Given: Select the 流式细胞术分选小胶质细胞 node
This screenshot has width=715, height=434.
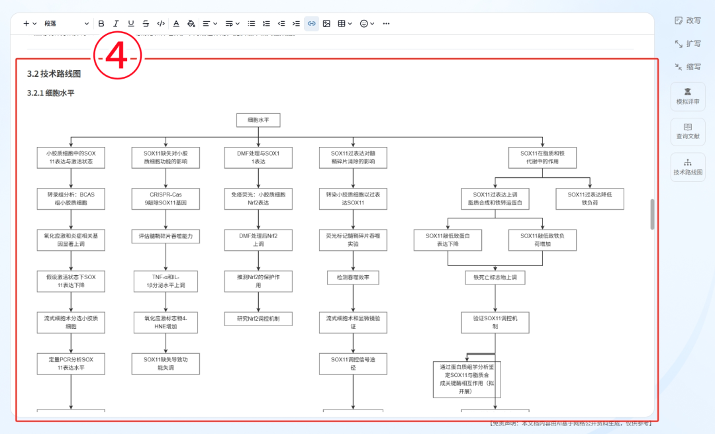Looking at the screenshot, I should tap(71, 323).
